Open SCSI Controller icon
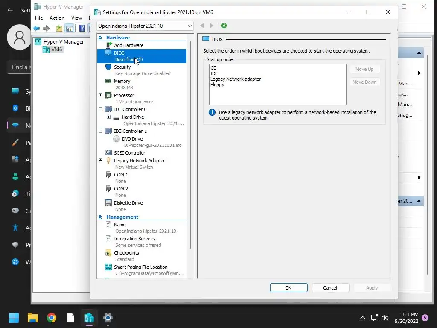Viewport: 437px width, 328px height. tap(108, 153)
